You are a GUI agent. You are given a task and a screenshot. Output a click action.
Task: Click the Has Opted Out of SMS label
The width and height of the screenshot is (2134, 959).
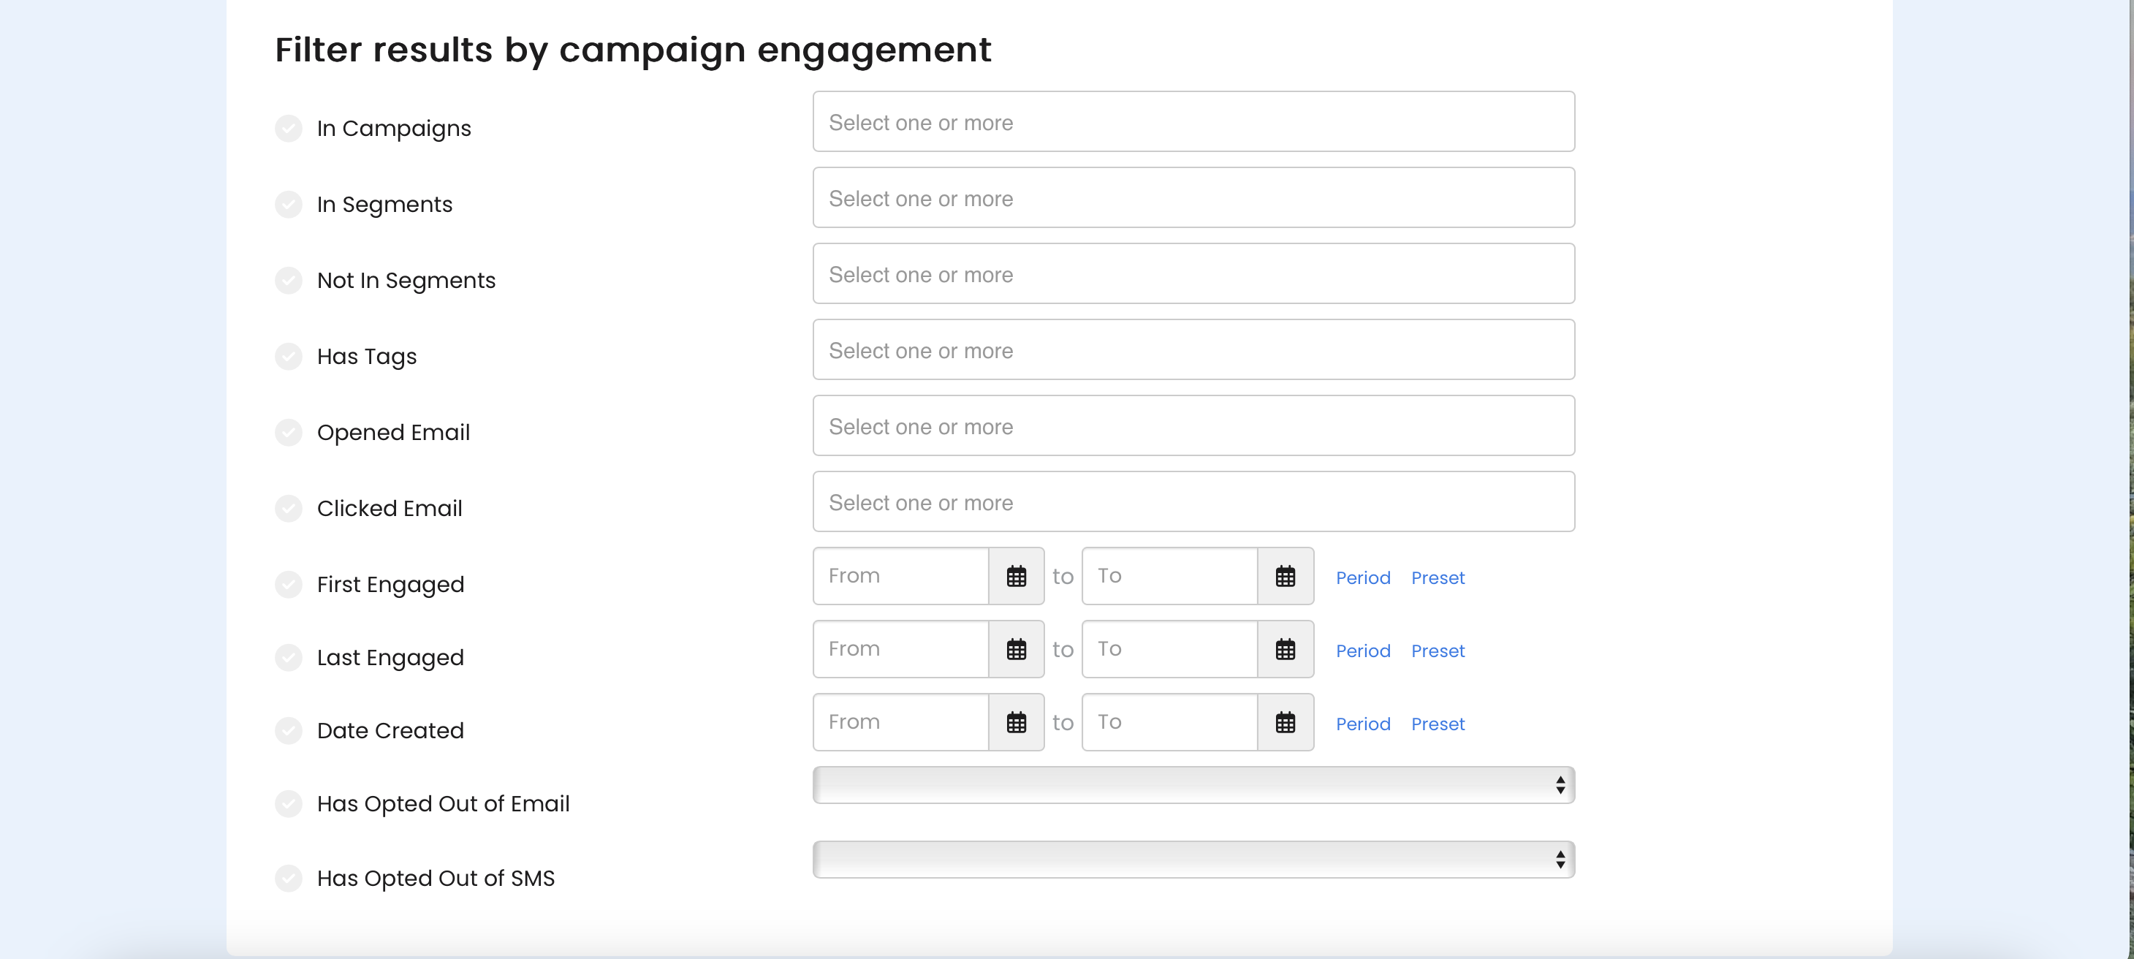(436, 878)
